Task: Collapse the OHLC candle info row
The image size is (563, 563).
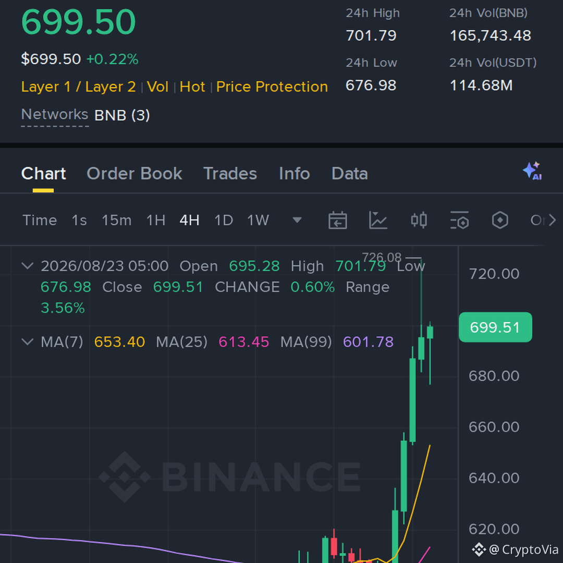Action: pos(28,266)
